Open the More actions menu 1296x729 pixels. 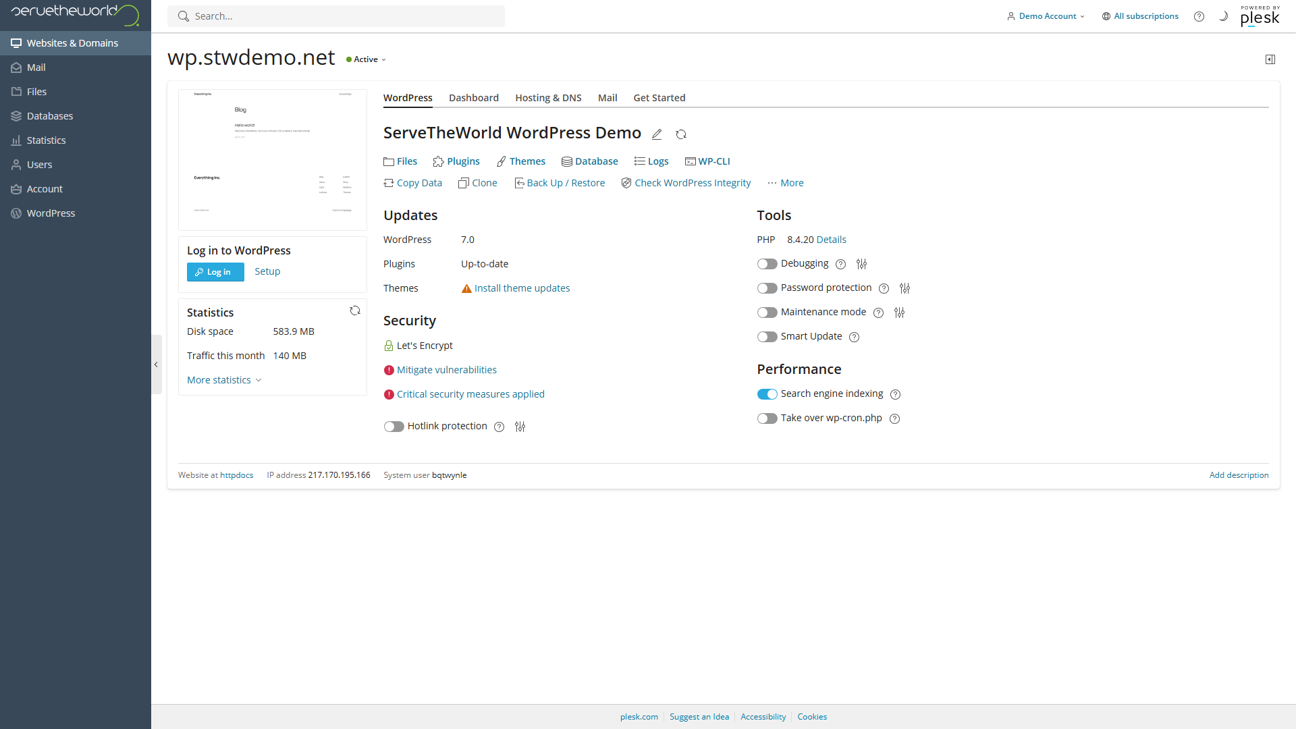click(785, 183)
